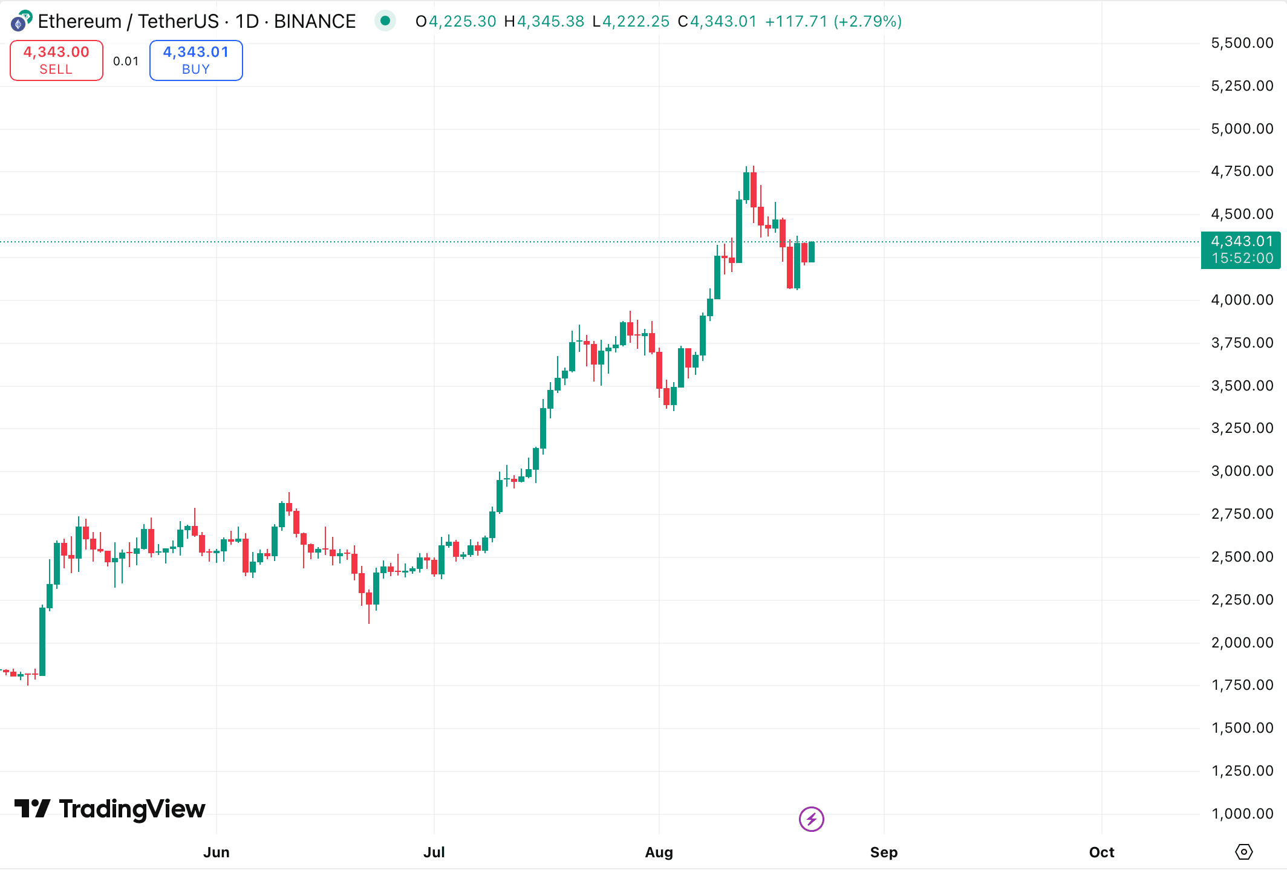Click the high value H4,345.38 in the legend
1287x873 pixels.
544,21
